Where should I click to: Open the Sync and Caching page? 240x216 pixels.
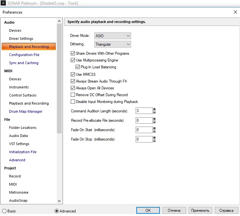coord(24,63)
